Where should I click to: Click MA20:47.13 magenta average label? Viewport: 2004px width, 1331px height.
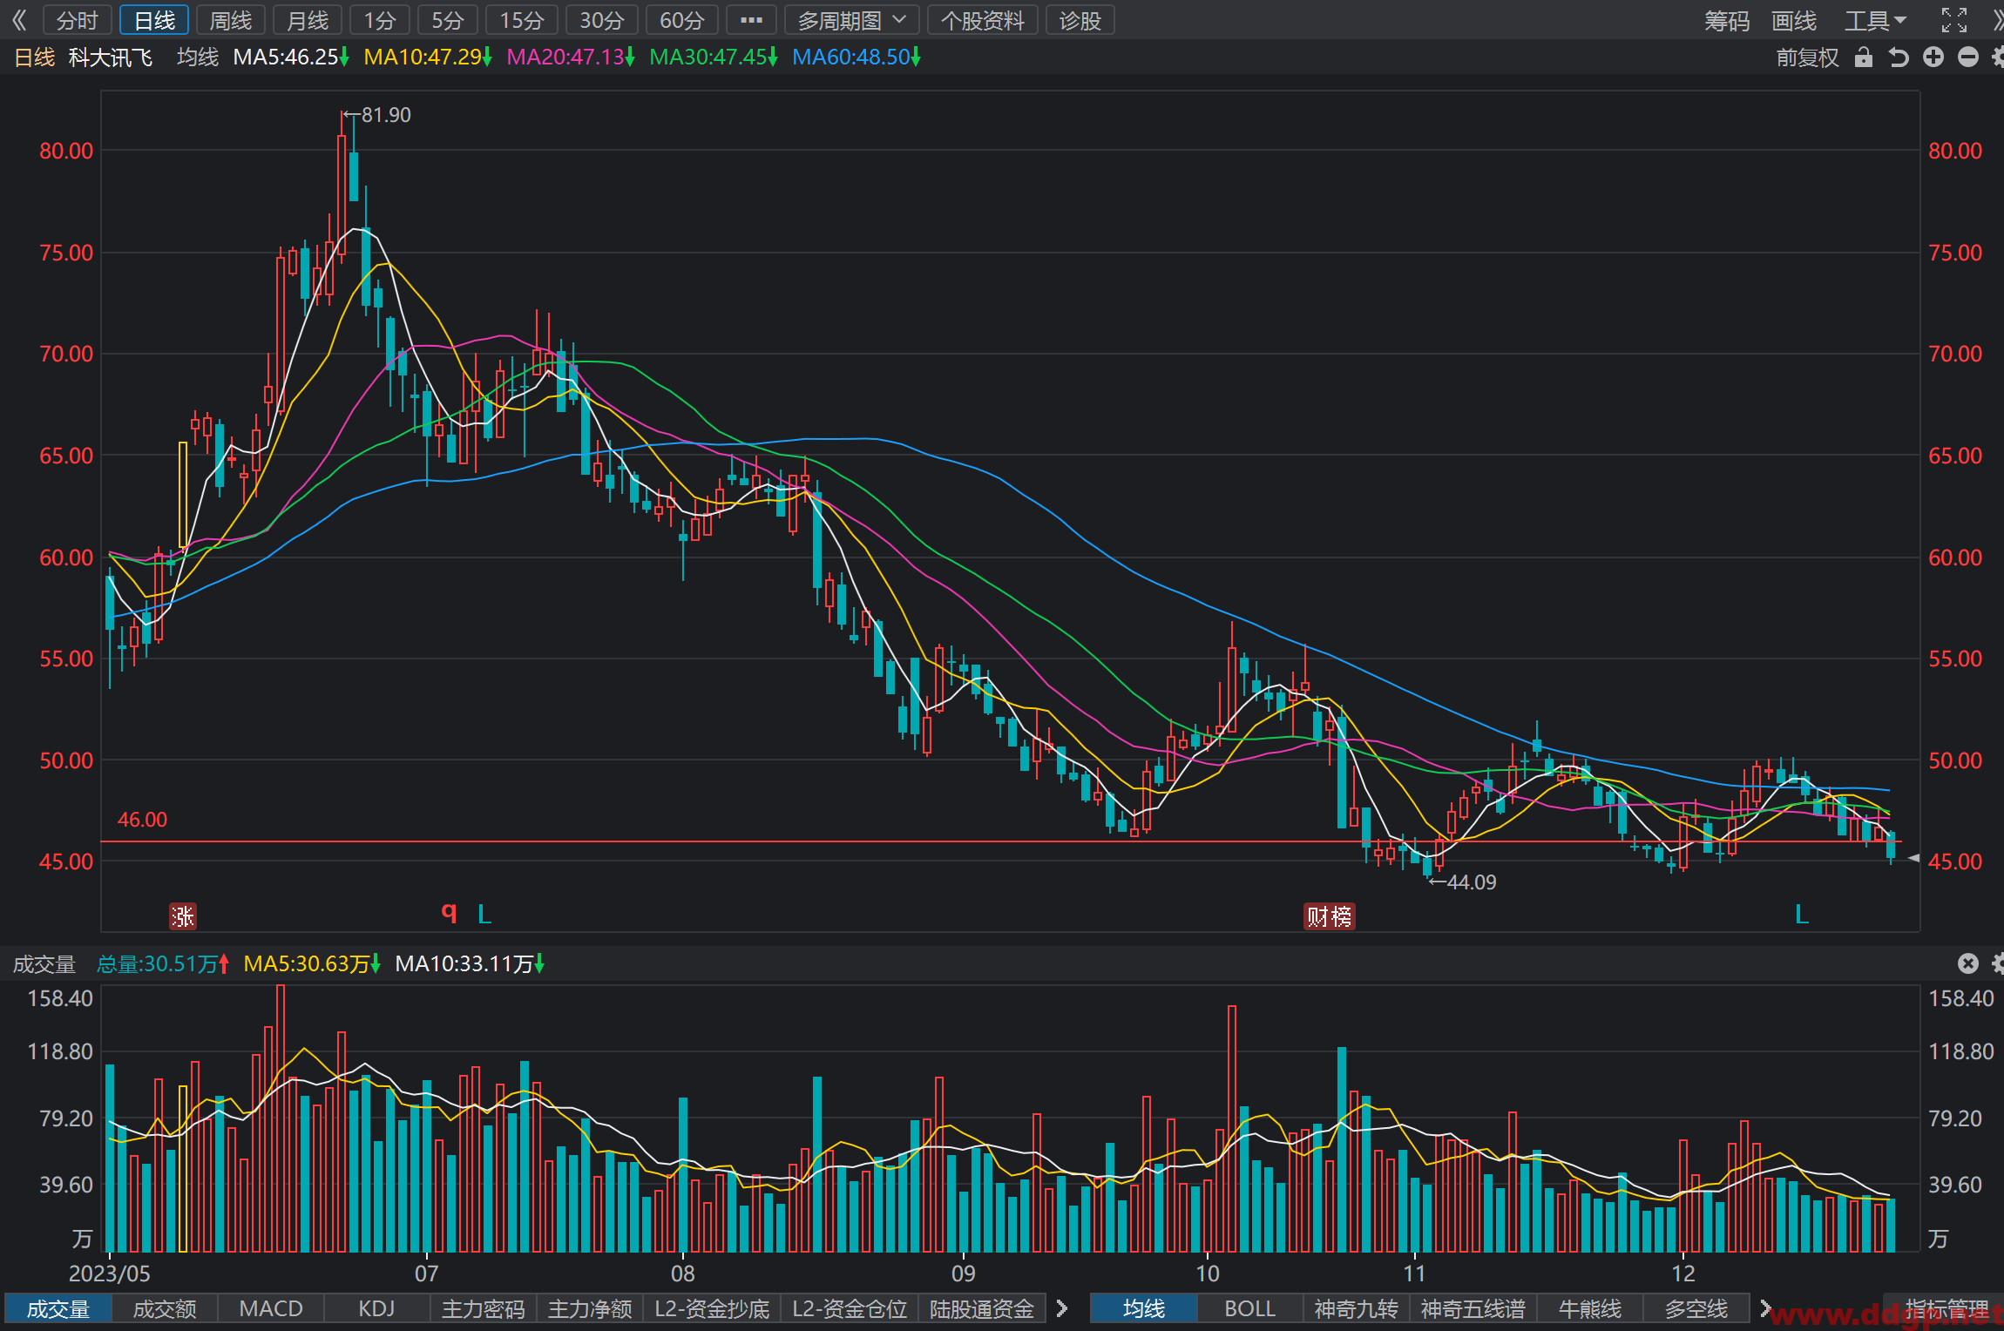tap(571, 57)
